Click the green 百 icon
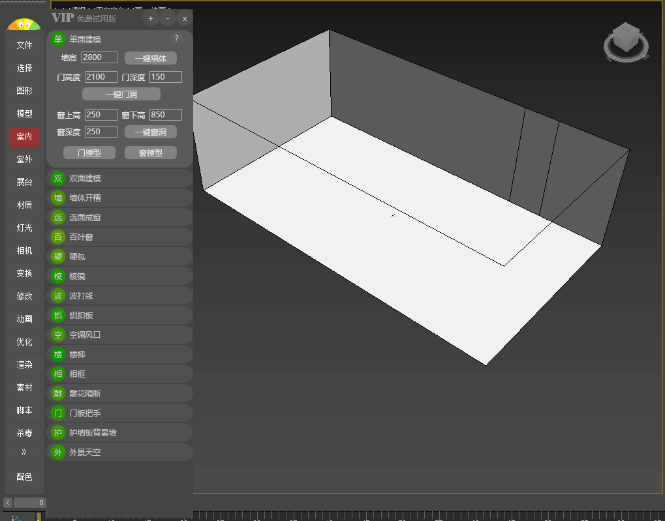Viewport: 665px width, 521px height. point(57,237)
